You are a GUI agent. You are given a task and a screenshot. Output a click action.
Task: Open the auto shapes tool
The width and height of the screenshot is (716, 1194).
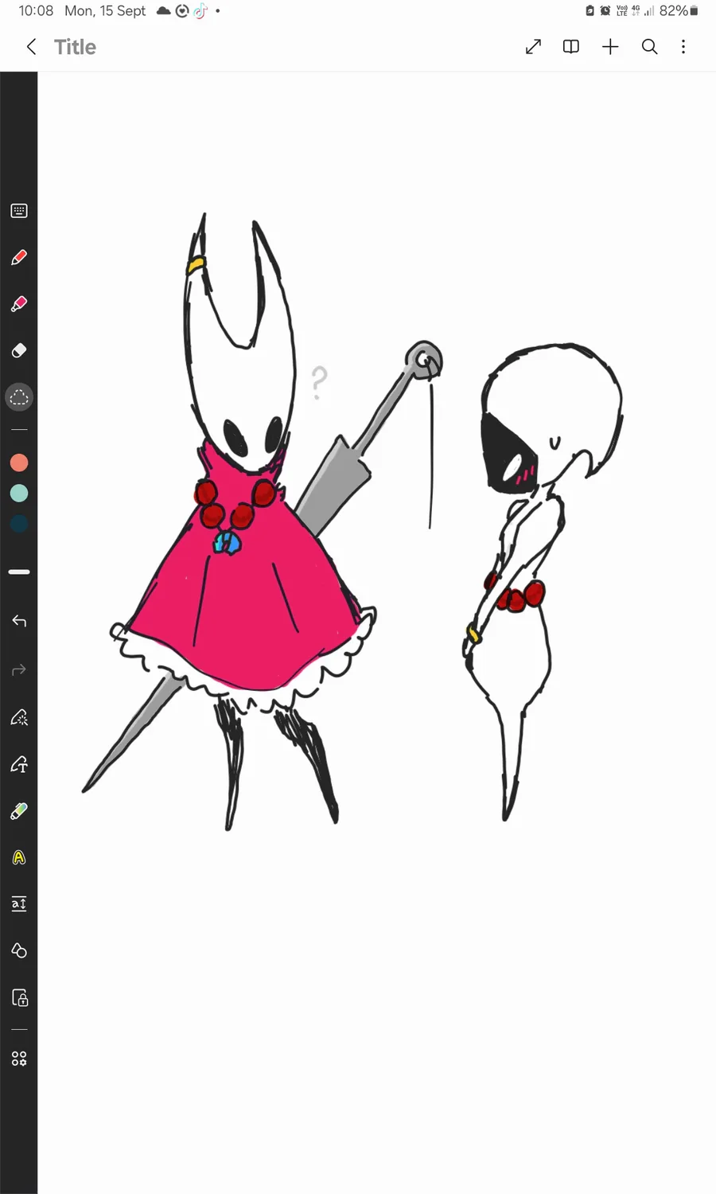click(19, 950)
